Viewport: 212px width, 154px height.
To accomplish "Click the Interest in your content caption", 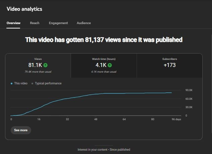I will tap(104, 150).
